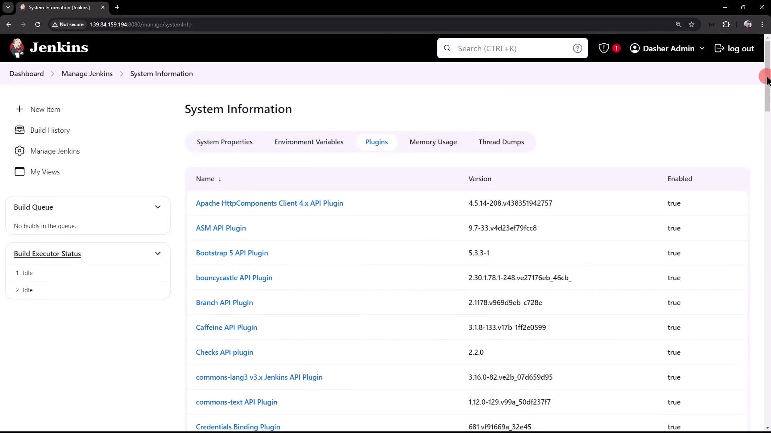
Task: Open My Views from the sidebar
Action: 45,172
